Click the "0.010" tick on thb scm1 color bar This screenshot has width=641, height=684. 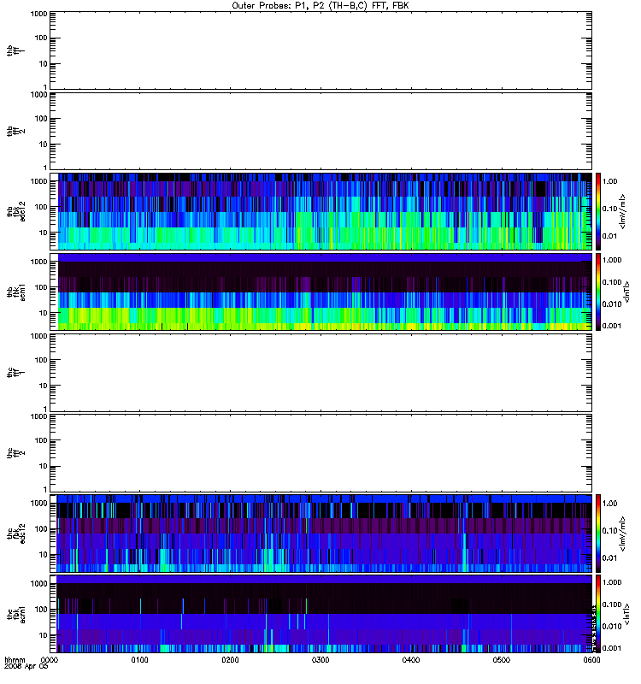click(612, 304)
